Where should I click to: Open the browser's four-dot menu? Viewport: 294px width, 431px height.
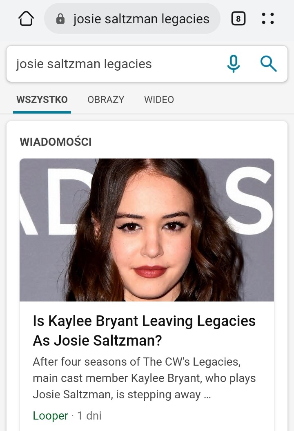coord(268,19)
